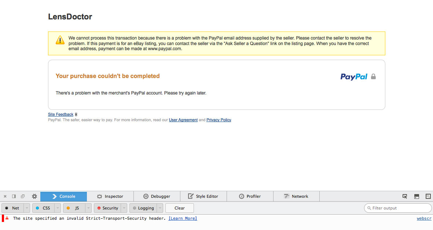Toggle the CSS filter button
Image resolution: width=433 pixels, height=230 pixels.
pyautogui.click(x=43, y=208)
